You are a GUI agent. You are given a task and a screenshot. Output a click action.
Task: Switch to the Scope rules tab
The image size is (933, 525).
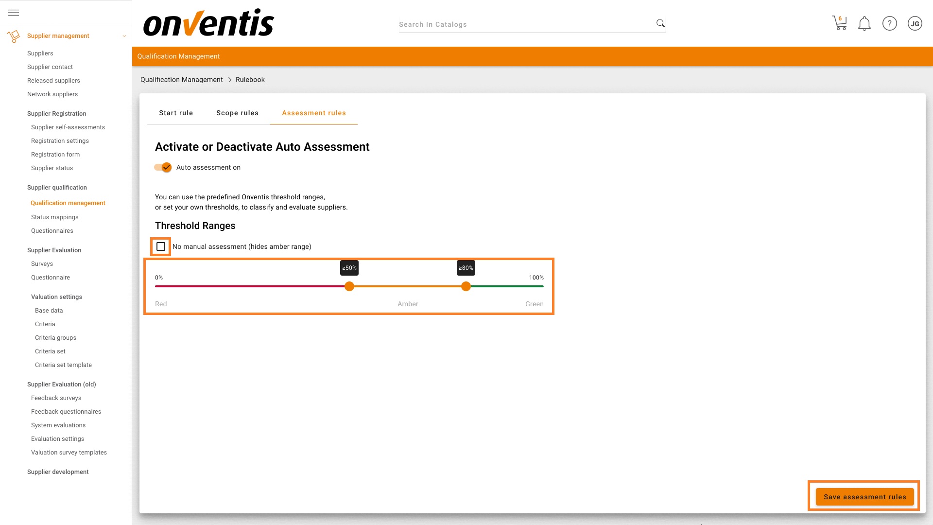point(237,113)
